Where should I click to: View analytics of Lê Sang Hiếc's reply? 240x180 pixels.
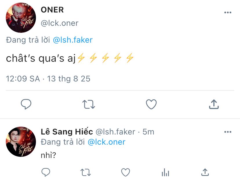165,172
